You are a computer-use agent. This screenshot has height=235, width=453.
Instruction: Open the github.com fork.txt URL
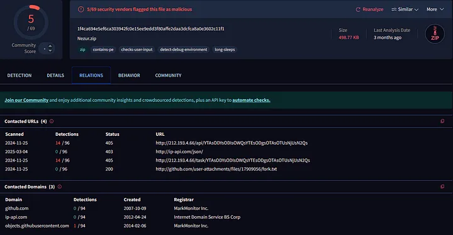pyautogui.click(x=216, y=169)
